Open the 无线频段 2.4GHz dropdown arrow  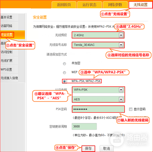click(x=121, y=35)
